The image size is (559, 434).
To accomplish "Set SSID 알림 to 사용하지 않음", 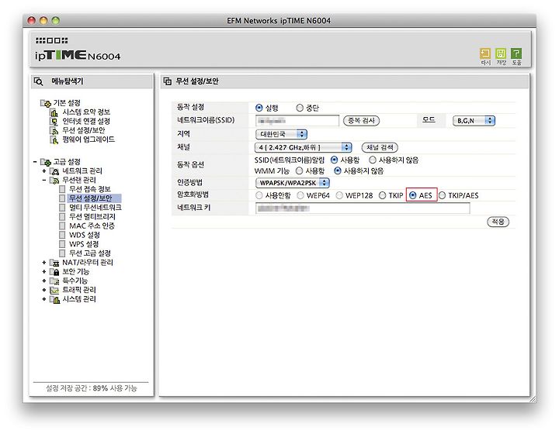I will (373, 160).
